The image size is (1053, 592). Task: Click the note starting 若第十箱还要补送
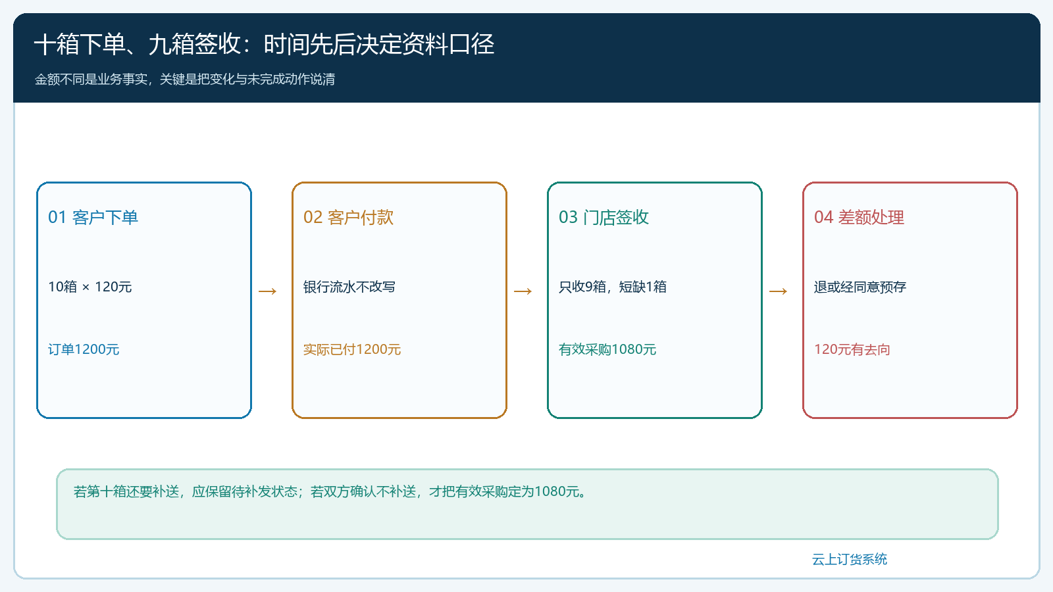330,491
